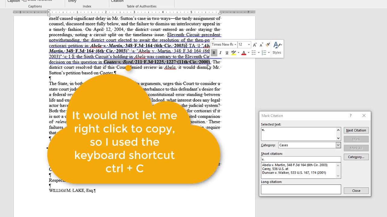Select the Format Painter brush
This screenshot has height=217, width=387.
coord(268,45)
